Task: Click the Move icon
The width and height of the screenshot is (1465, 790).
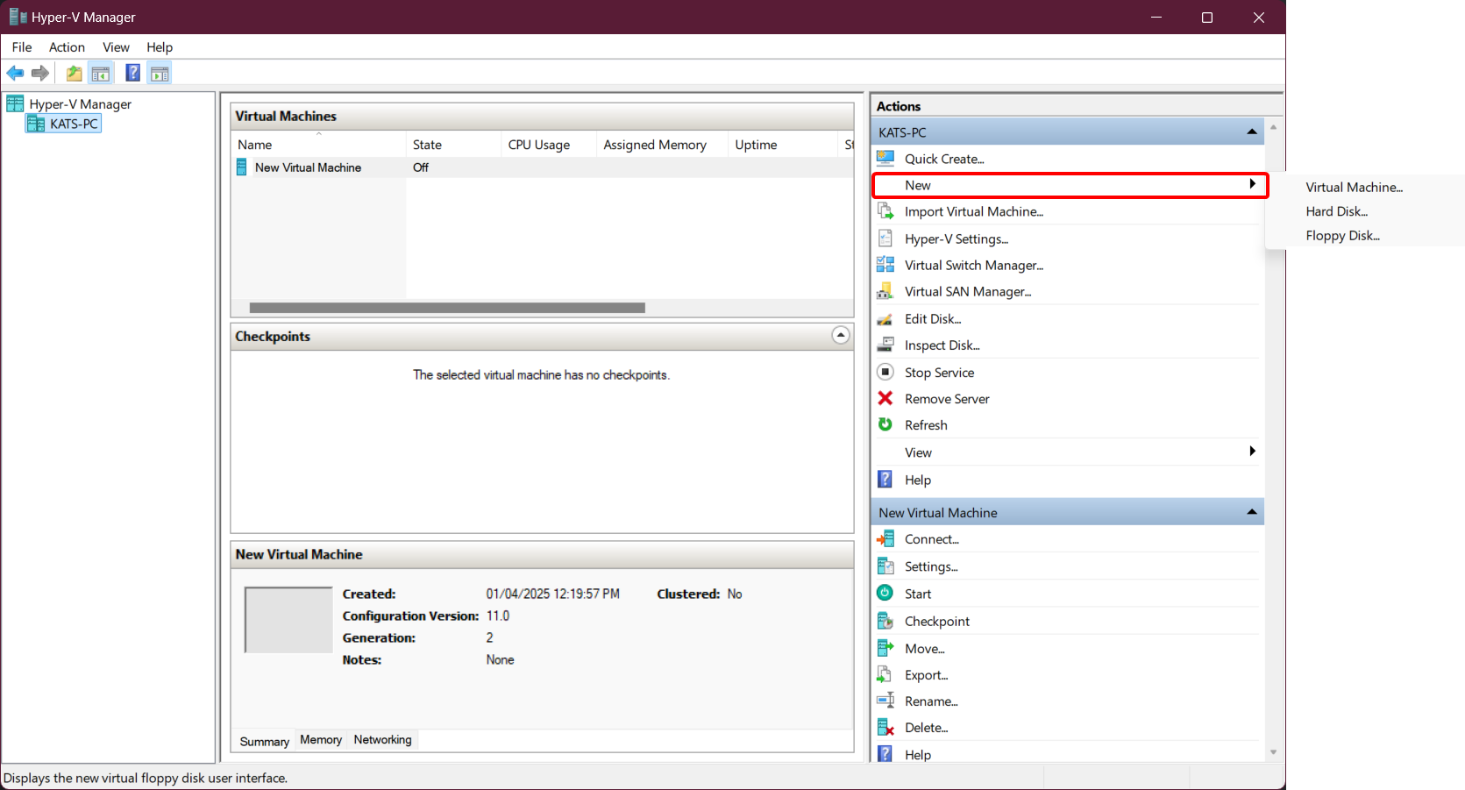Action: (885, 648)
